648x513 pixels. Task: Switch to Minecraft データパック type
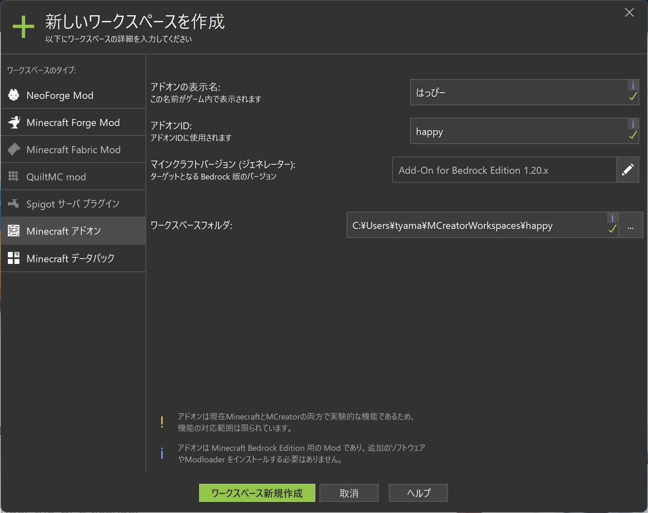click(x=73, y=258)
